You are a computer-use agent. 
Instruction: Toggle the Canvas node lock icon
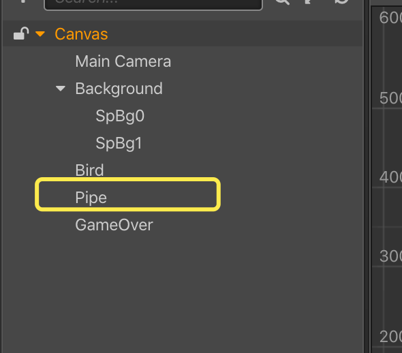(x=21, y=33)
